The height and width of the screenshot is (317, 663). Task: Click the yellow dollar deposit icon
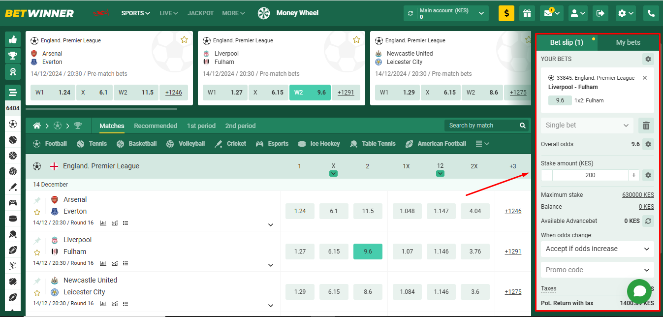[x=506, y=13]
